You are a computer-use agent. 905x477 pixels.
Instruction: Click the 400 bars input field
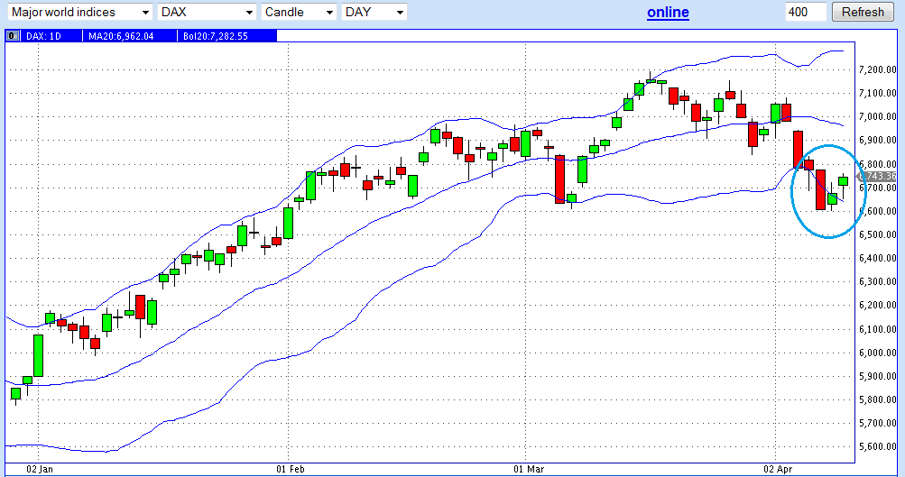pyautogui.click(x=806, y=12)
